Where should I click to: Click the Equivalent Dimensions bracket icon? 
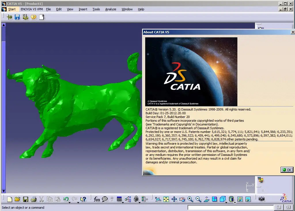(x=145, y=199)
